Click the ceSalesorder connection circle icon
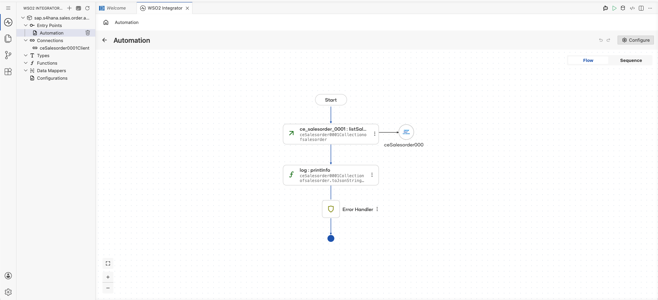The image size is (658, 300). point(406,132)
